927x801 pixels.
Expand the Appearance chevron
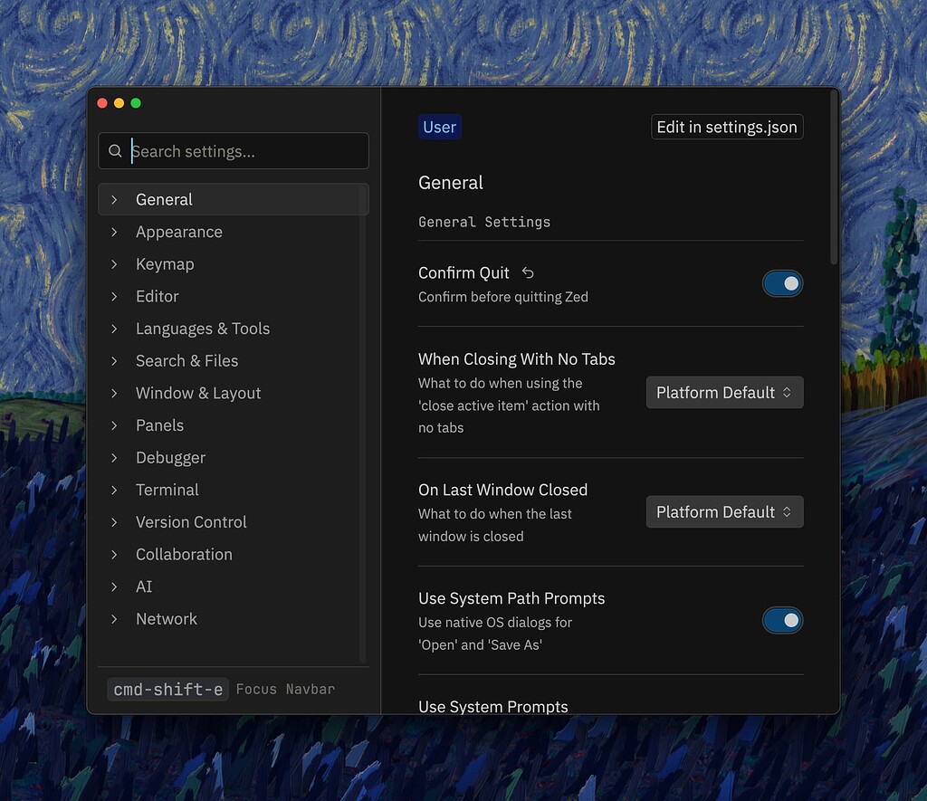tap(114, 233)
